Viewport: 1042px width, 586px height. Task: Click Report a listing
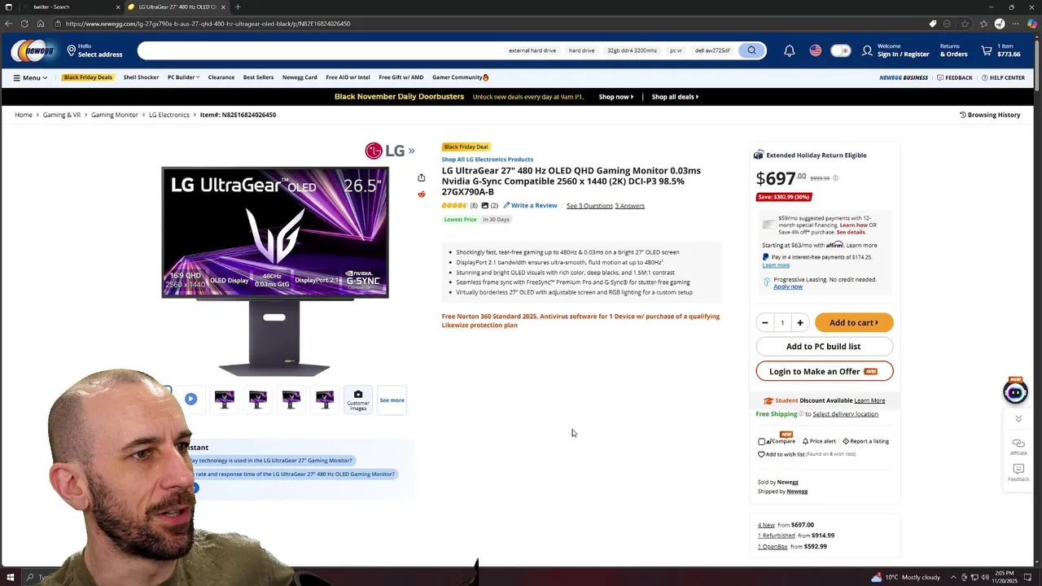click(865, 441)
